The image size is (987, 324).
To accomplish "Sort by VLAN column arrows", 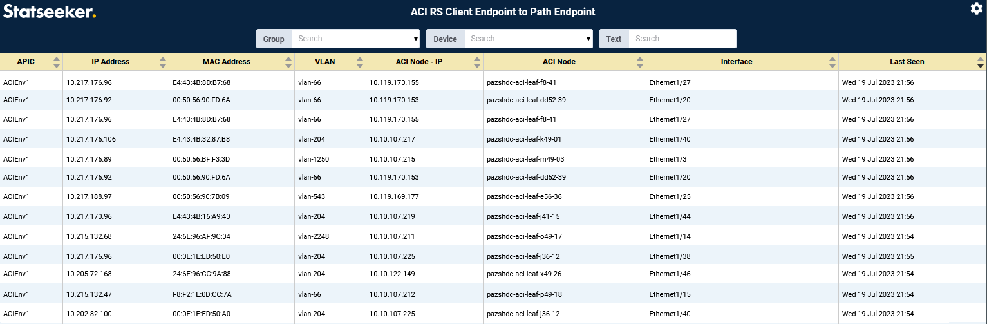I will pyautogui.click(x=359, y=62).
